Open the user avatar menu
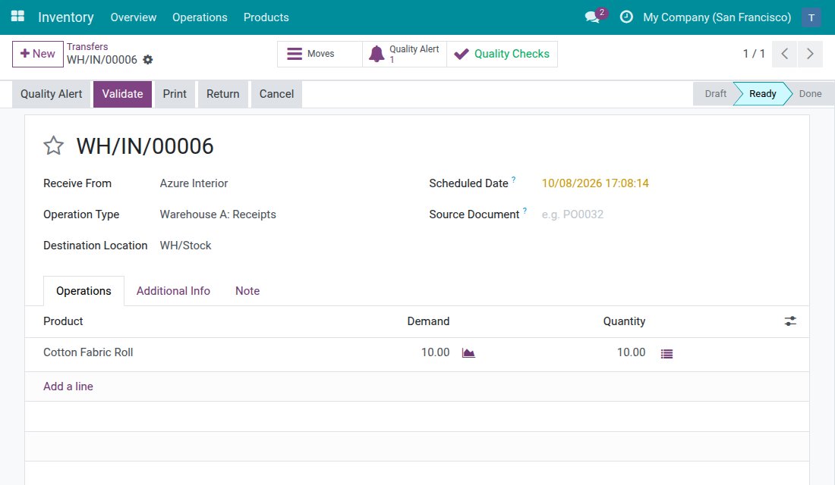 tap(811, 17)
